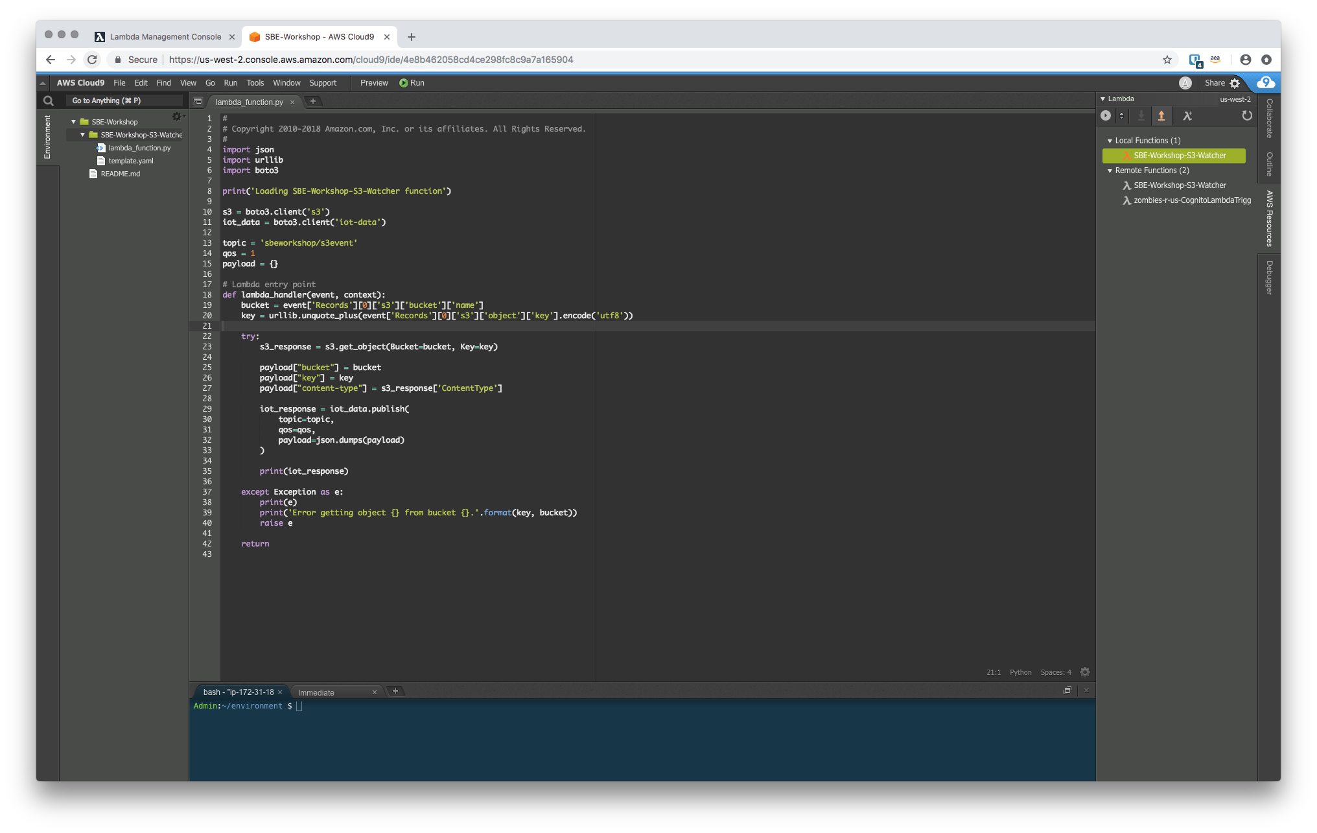Click the blue extension icon with a badge
This screenshot has width=1317, height=833.
(x=1196, y=60)
